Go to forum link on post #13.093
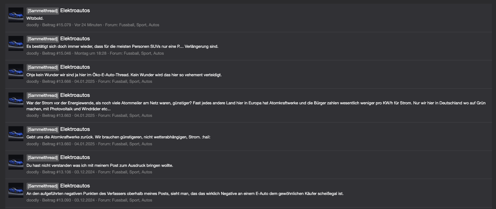Viewport: 496px width, 209px height. pyautogui.click(x=132, y=200)
